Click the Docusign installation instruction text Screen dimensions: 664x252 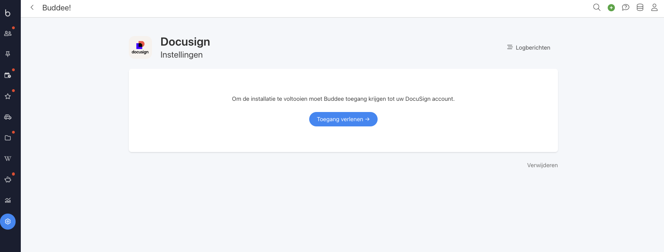pyautogui.click(x=343, y=99)
